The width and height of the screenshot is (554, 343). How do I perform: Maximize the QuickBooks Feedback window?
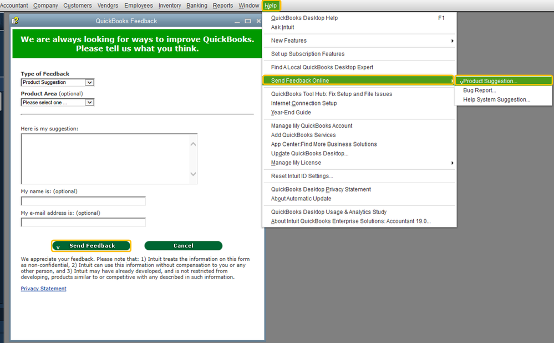tap(248, 21)
